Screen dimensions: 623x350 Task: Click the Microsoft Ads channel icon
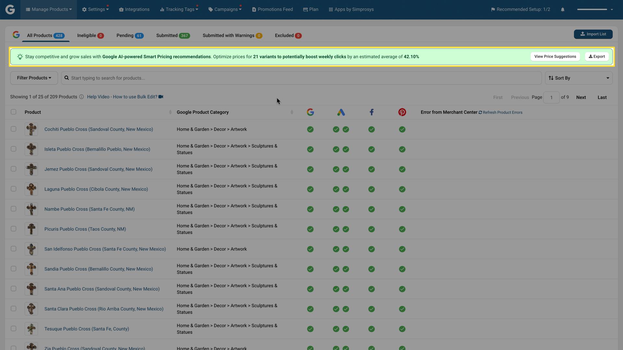click(x=341, y=112)
